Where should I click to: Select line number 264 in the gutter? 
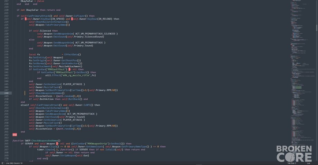point(6,141)
